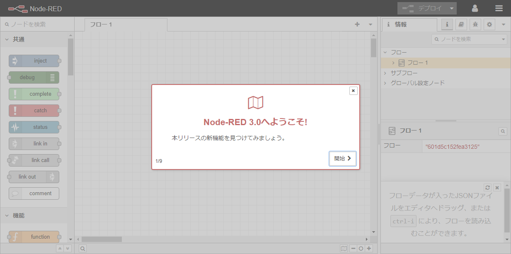This screenshot has width=511, height=254.
Task: Select the 情報 sidebar tab
Action: (409, 24)
